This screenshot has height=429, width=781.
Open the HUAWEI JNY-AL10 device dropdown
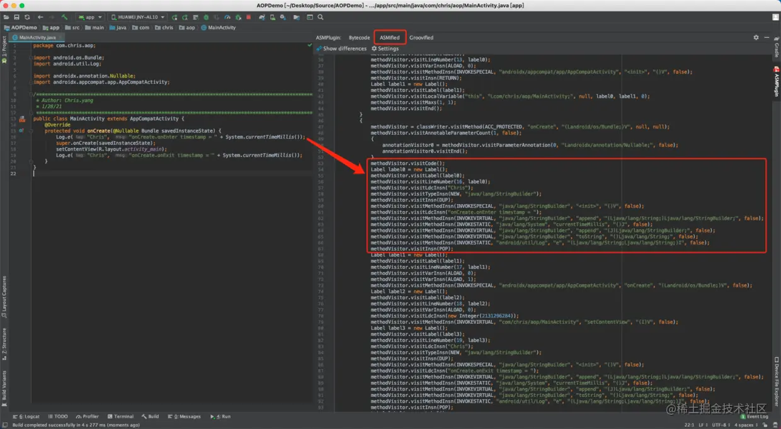click(x=138, y=17)
